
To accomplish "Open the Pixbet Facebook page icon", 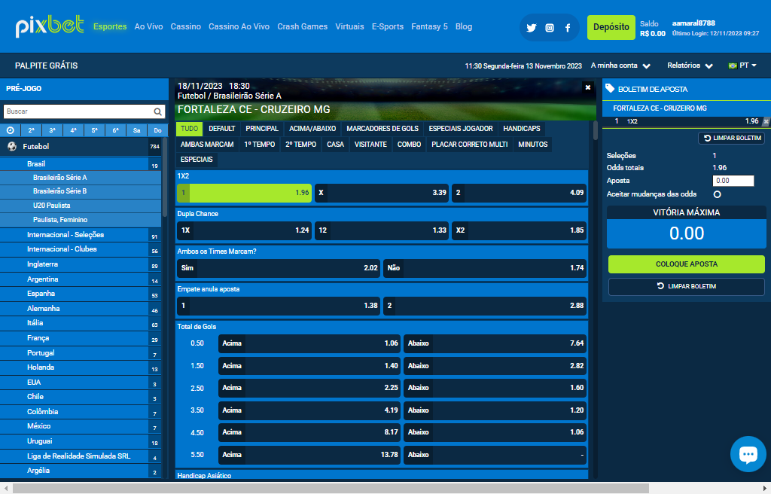I will coord(568,28).
